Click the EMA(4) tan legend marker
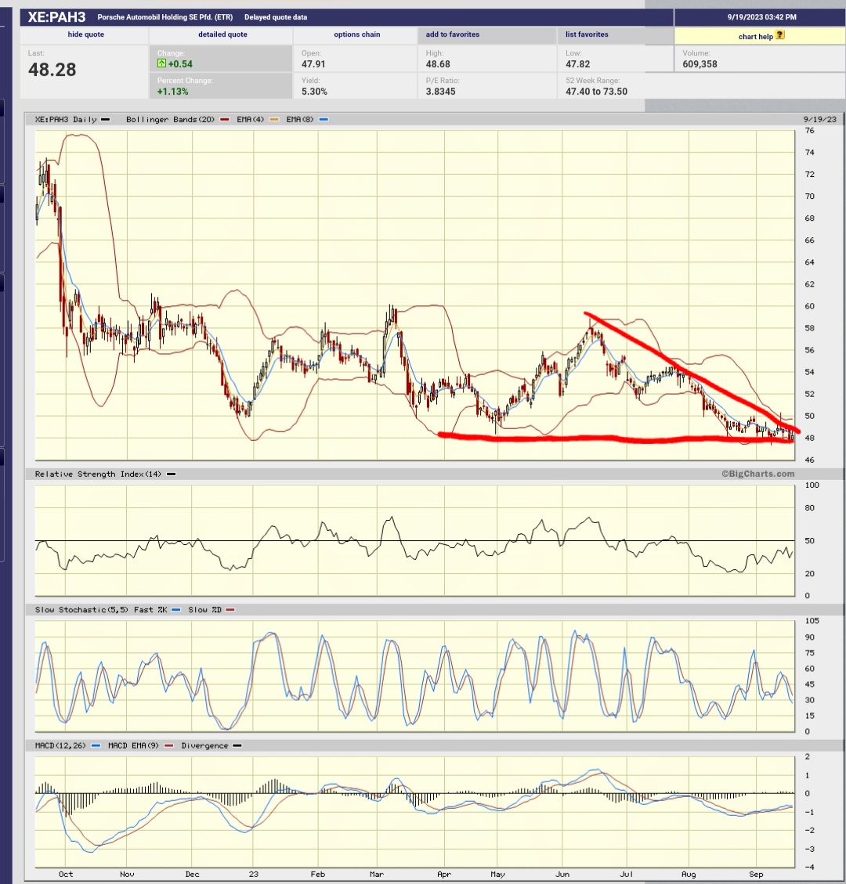 click(274, 121)
